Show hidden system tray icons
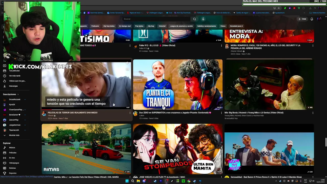The image size is (327, 184). click(x=276, y=181)
